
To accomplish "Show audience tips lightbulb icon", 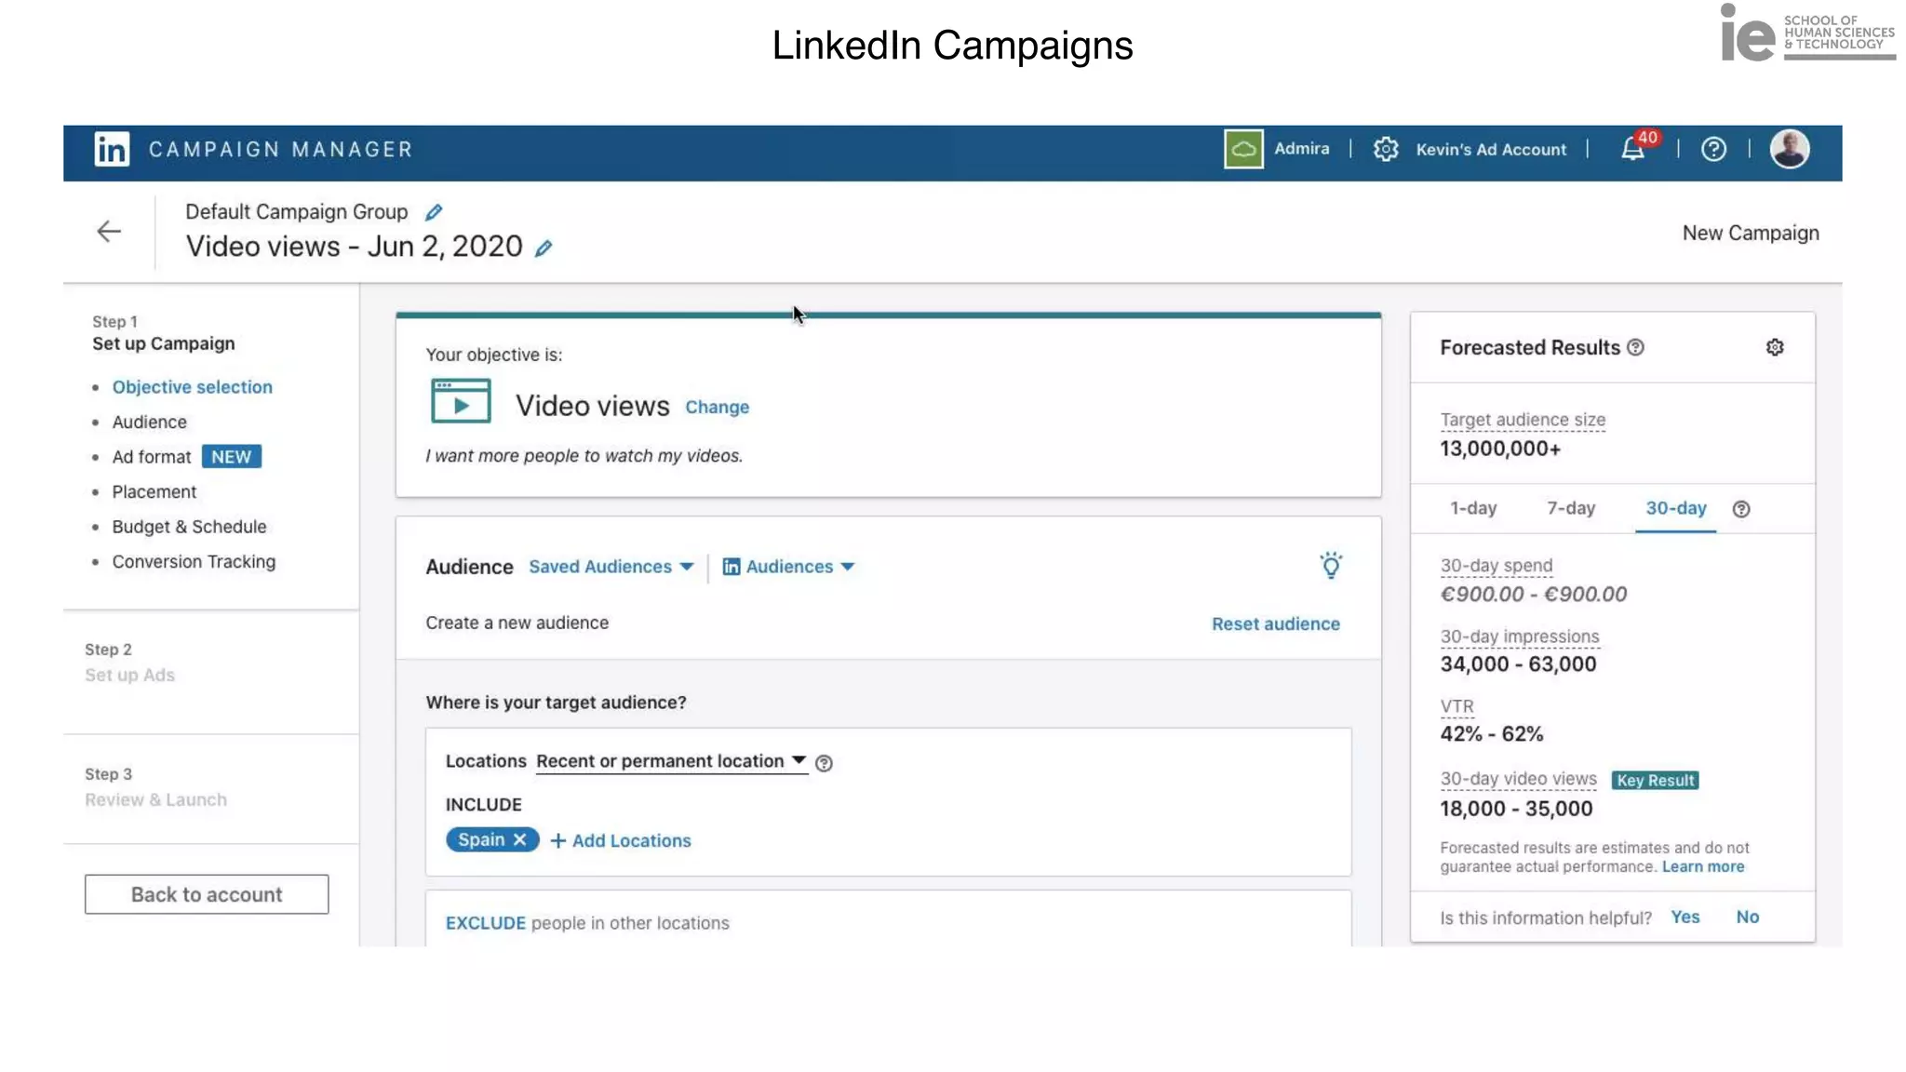I will point(1331,565).
